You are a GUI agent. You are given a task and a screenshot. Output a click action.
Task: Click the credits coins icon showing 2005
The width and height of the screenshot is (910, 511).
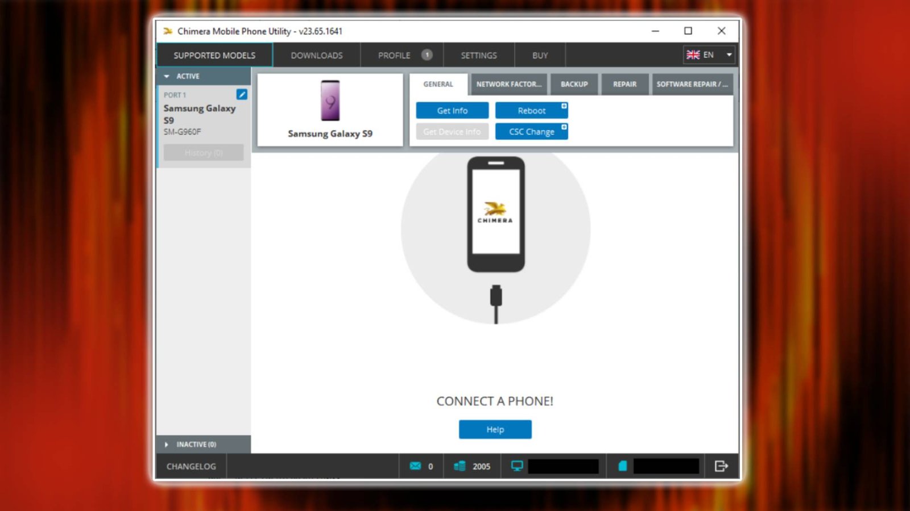pyautogui.click(x=458, y=466)
